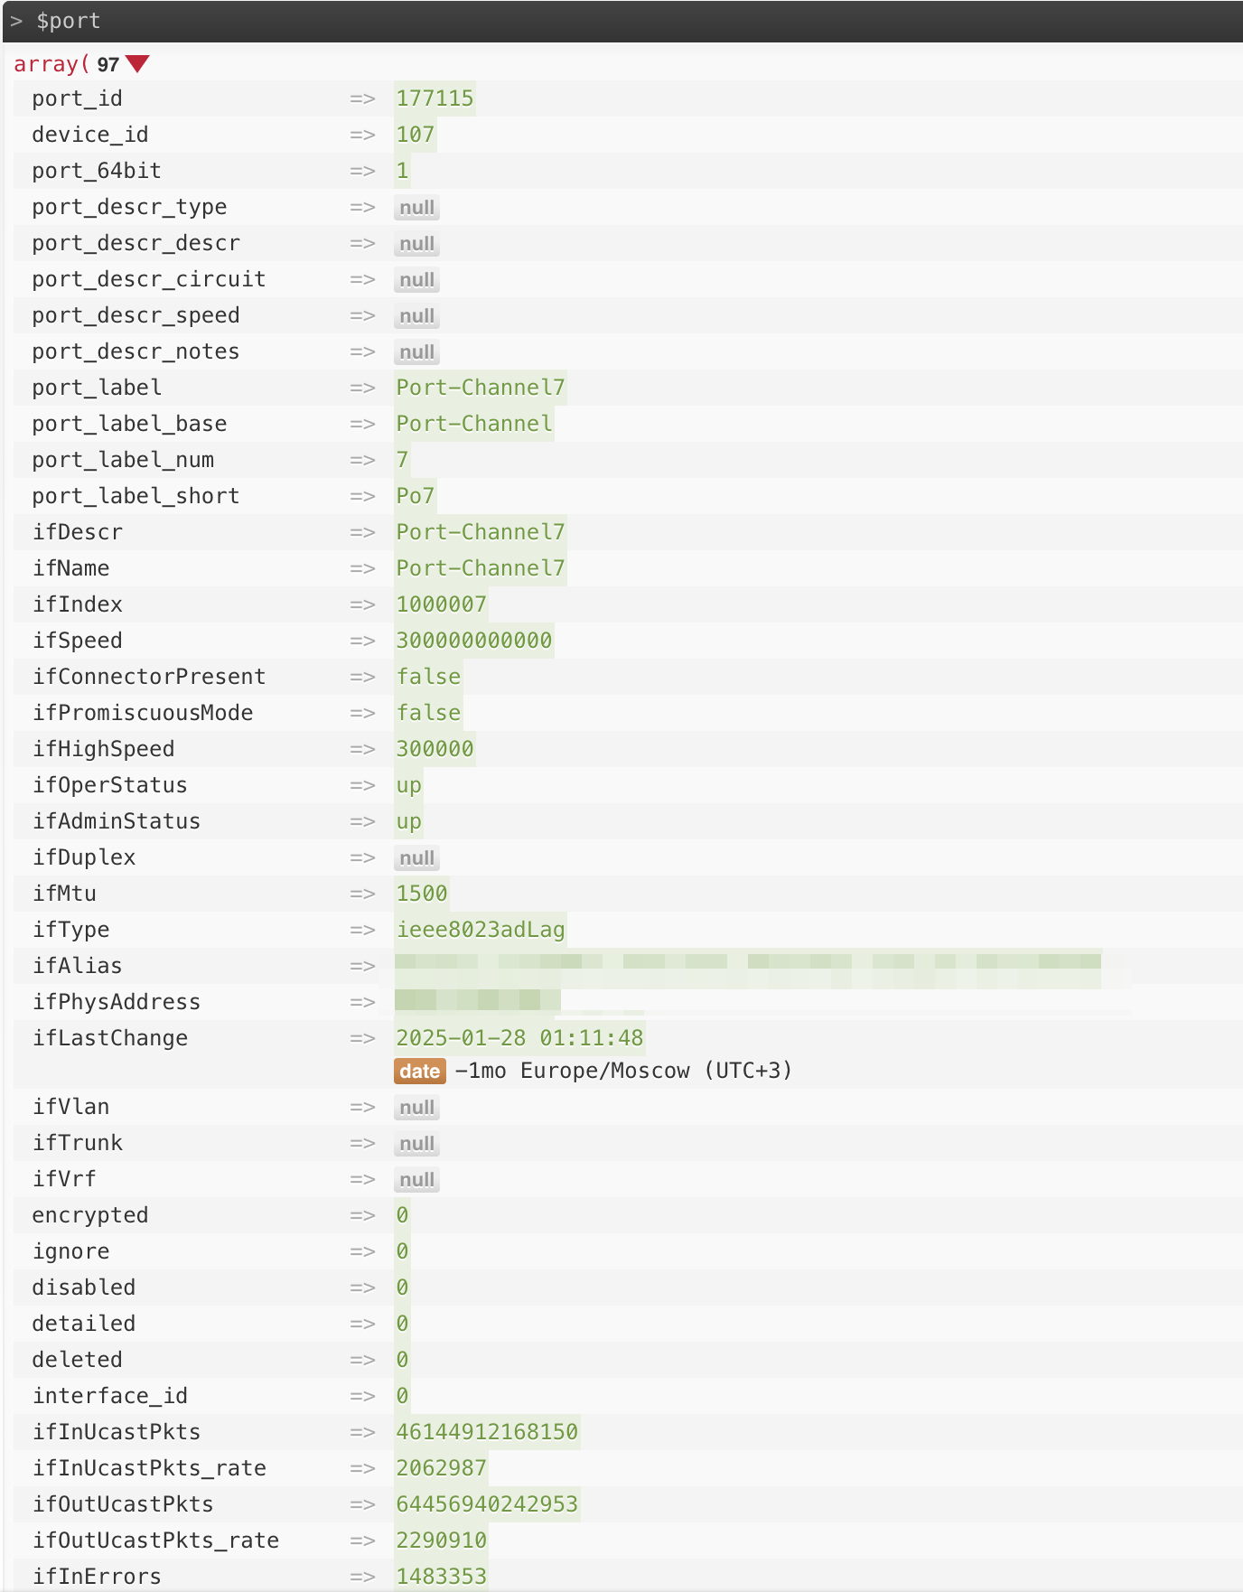This screenshot has width=1243, height=1592.
Task: Select the port_id value 177115
Action: click(435, 98)
